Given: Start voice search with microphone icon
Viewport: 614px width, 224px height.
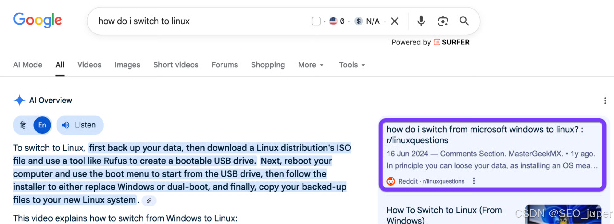Looking at the screenshot, I should tap(421, 21).
